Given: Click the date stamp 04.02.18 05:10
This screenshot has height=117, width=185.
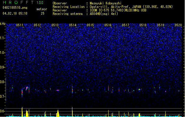Looking at the screenshot, I should coord(15,13).
